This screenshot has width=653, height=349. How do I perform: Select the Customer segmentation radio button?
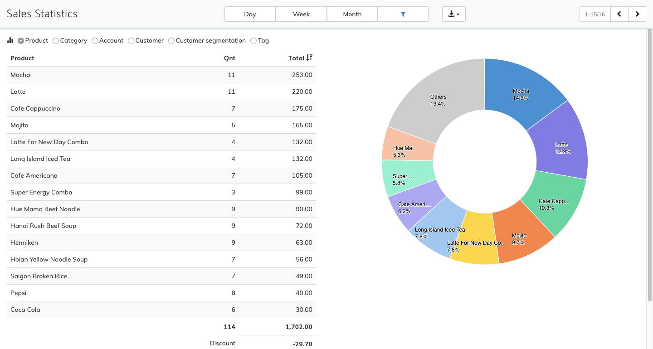171,41
